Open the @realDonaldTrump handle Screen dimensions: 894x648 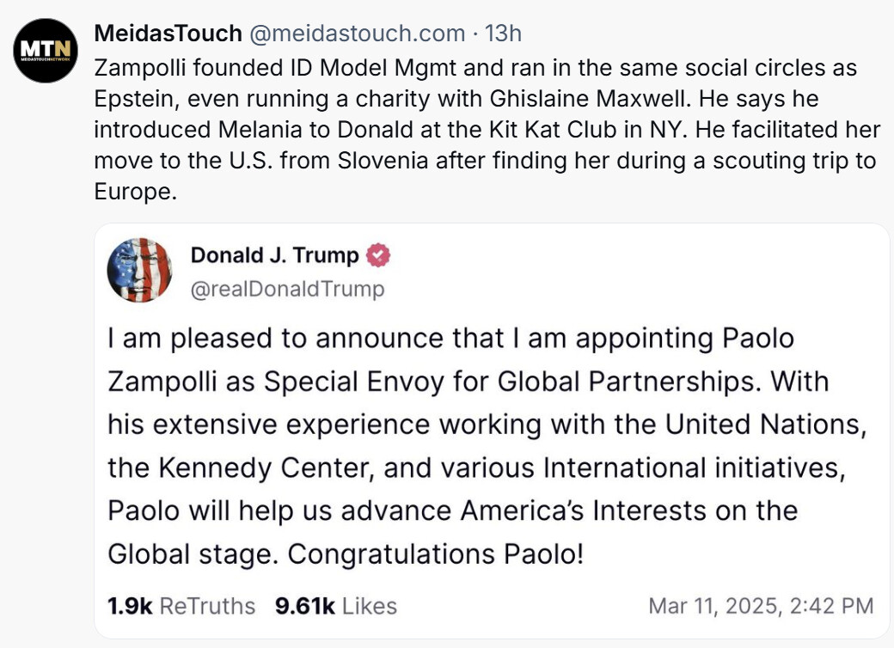point(287,289)
